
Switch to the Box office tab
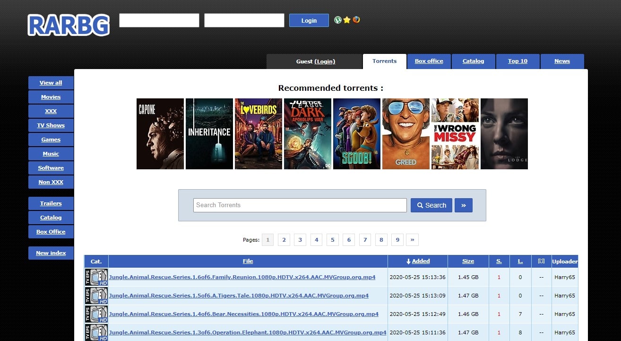pyautogui.click(x=429, y=61)
